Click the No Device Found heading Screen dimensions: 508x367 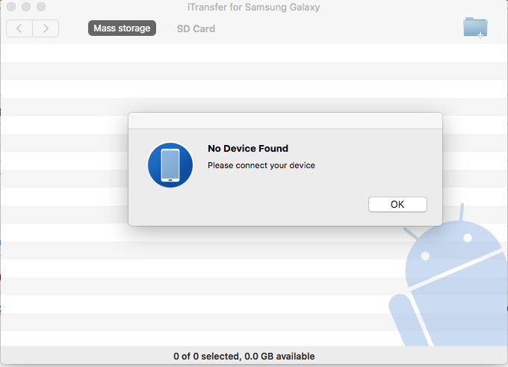tap(248, 148)
